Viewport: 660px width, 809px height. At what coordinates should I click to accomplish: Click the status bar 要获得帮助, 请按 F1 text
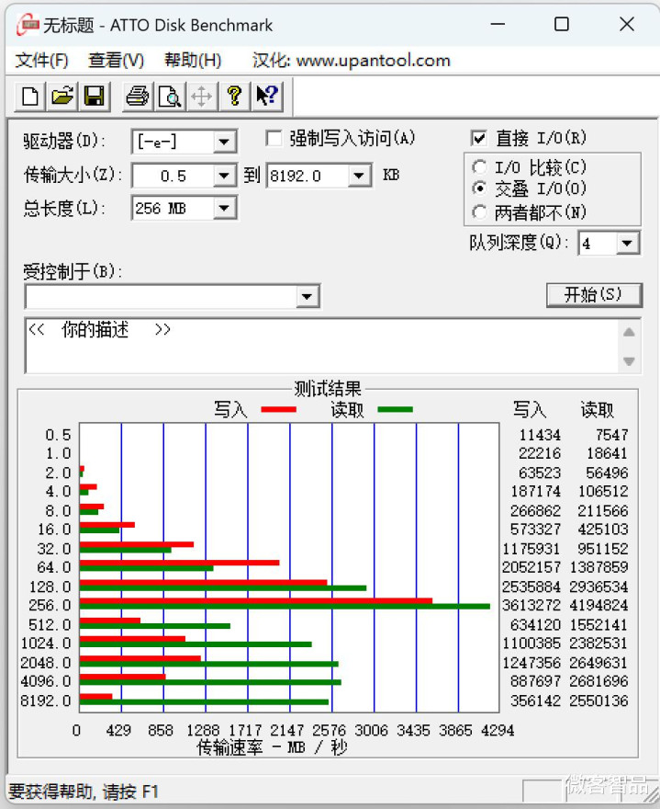click(x=84, y=792)
